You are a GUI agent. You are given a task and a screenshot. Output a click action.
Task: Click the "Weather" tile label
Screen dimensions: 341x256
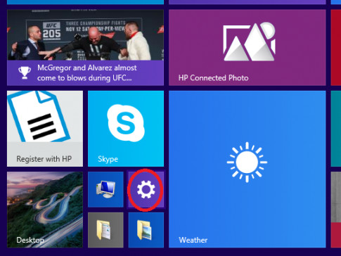[x=193, y=240]
